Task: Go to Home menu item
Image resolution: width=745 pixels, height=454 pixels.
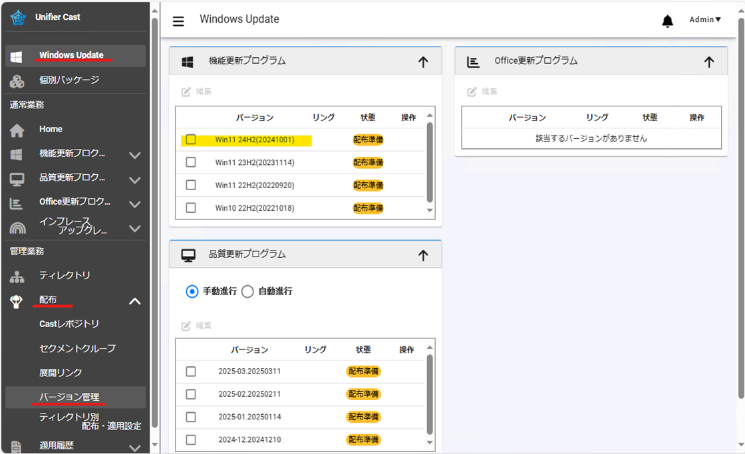Action: coord(51,129)
